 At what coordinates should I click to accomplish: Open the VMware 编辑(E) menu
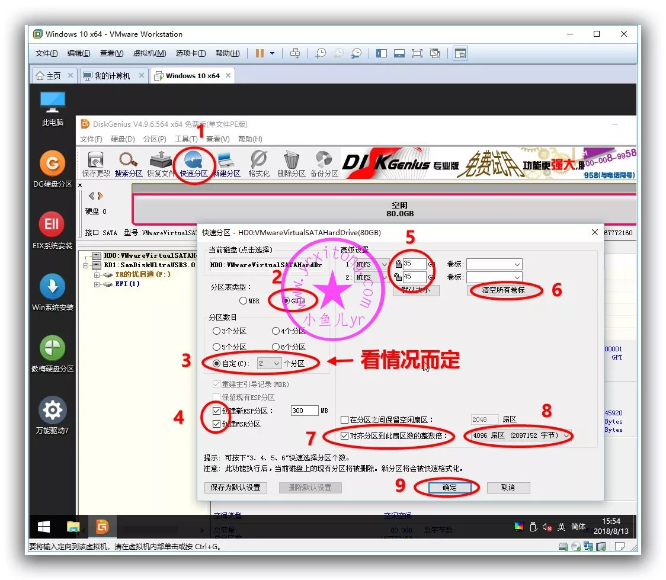(79, 53)
